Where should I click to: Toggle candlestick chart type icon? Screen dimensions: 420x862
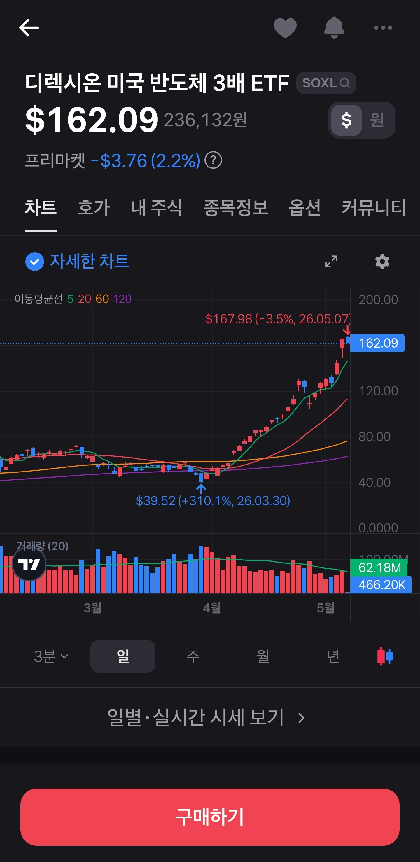click(385, 656)
